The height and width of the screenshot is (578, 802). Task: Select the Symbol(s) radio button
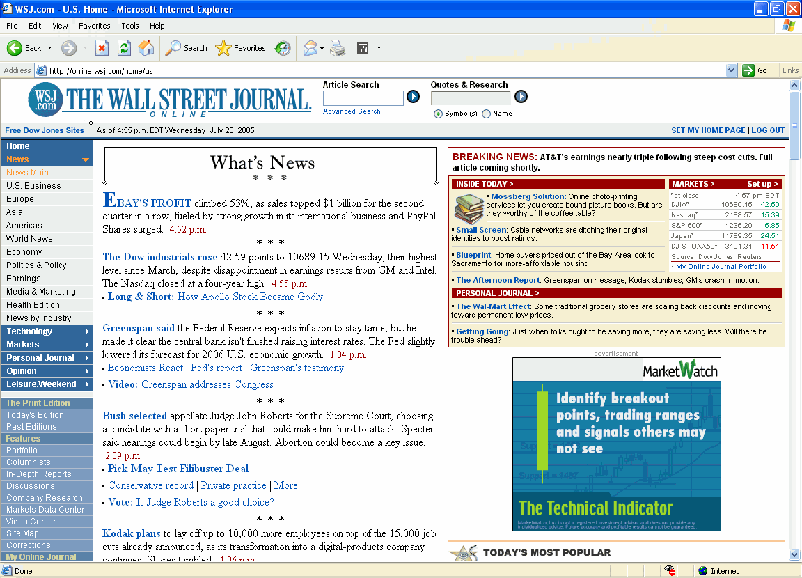point(438,114)
